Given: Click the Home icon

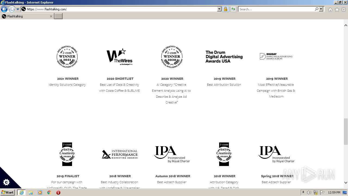Looking at the screenshot, I should tap(330, 10).
